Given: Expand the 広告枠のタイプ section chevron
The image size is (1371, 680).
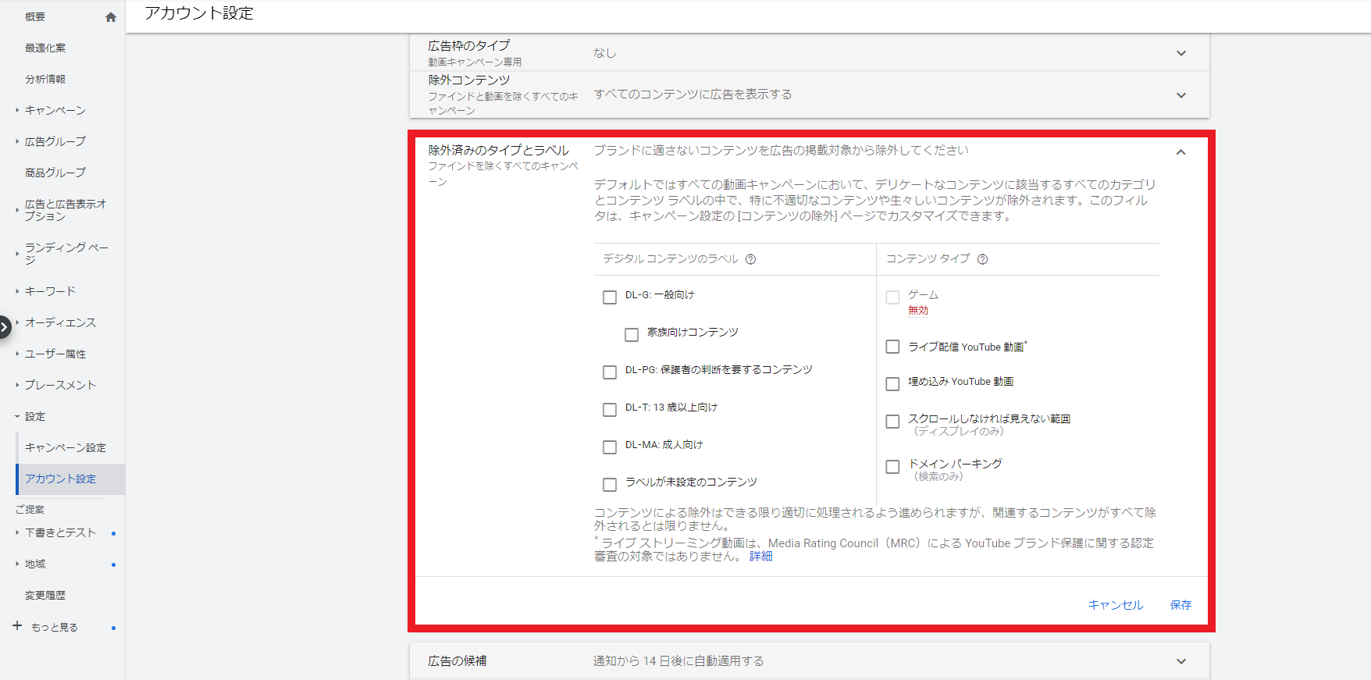Looking at the screenshot, I should 1181,53.
